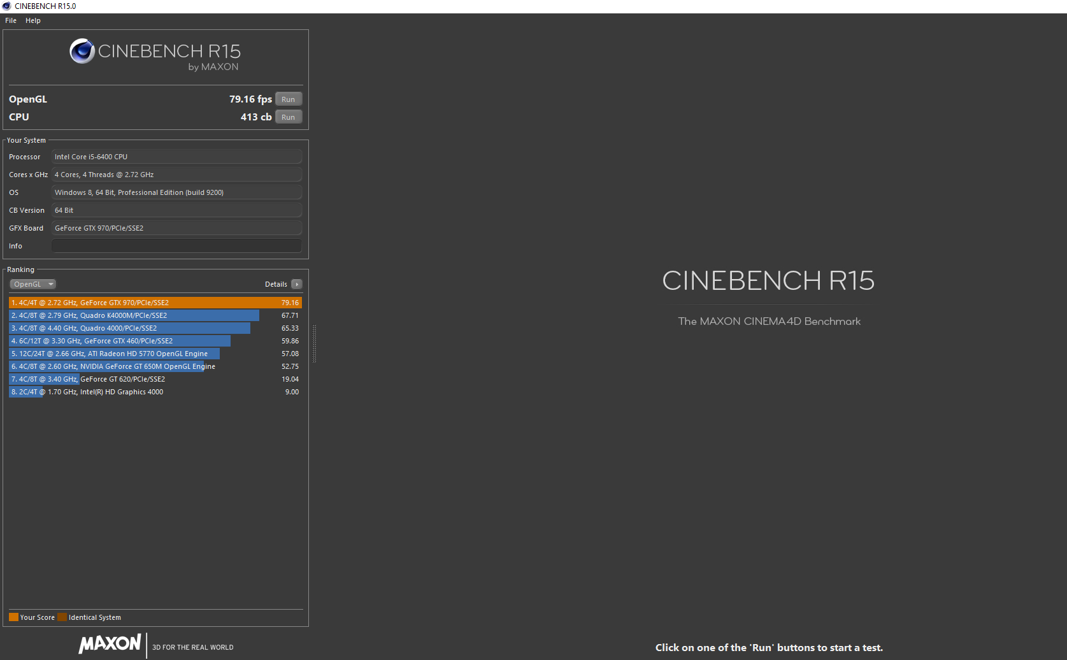Click the Processor field Intel Core i5-6400

click(x=176, y=157)
